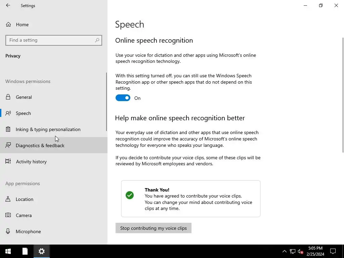Click the taskbar clock 5:05 PM

coord(315,251)
